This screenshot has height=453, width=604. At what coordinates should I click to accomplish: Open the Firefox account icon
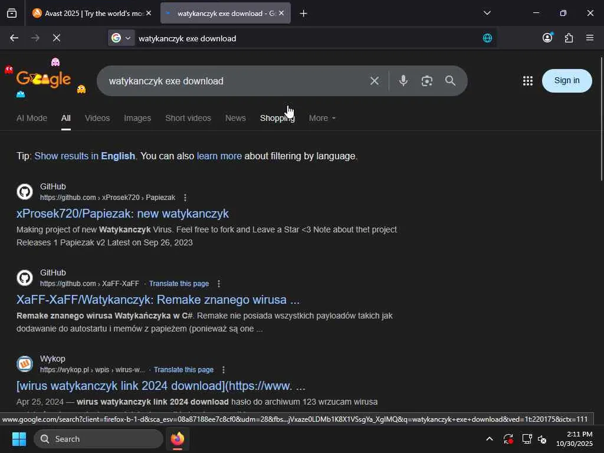coord(547,38)
